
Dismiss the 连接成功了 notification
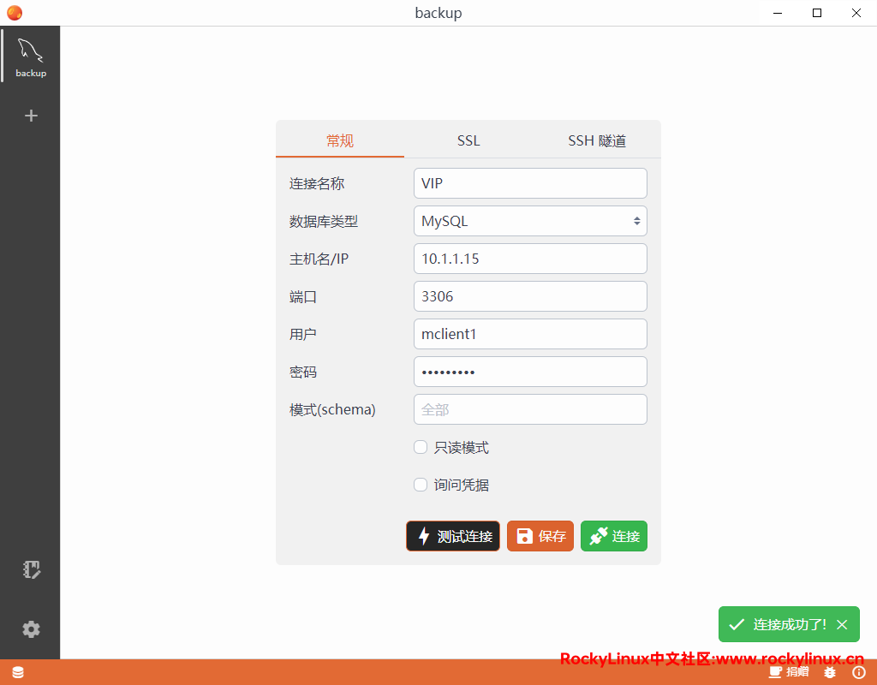[842, 624]
